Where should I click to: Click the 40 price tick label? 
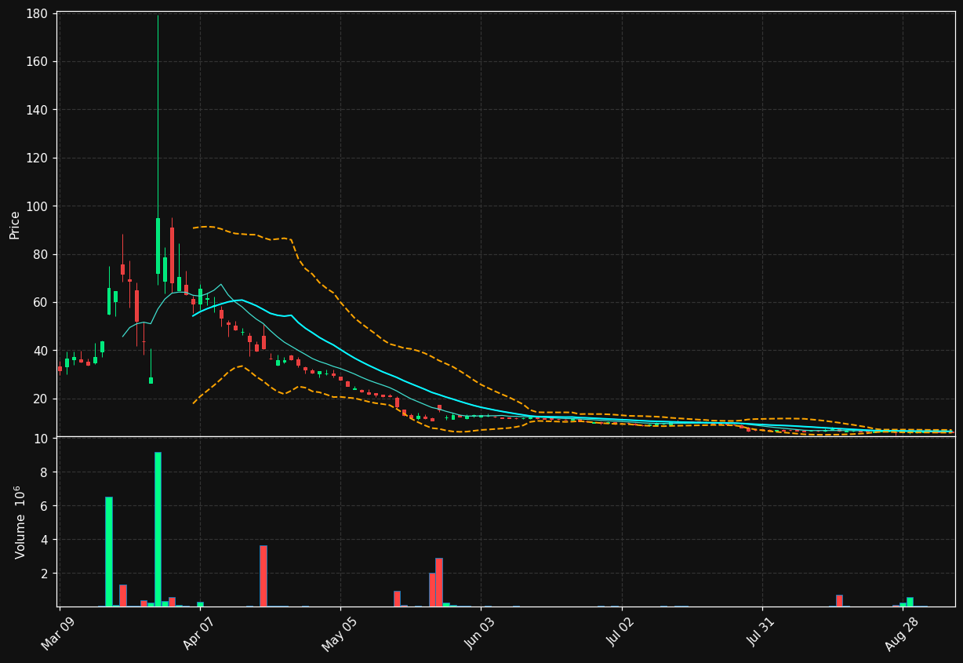click(x=42, y=351)
